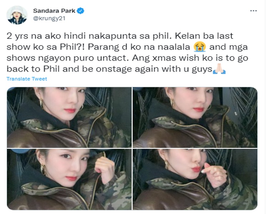The image size is (268, 214).
Task: Open the bottom-right finger heart photo
Action: 195,179
